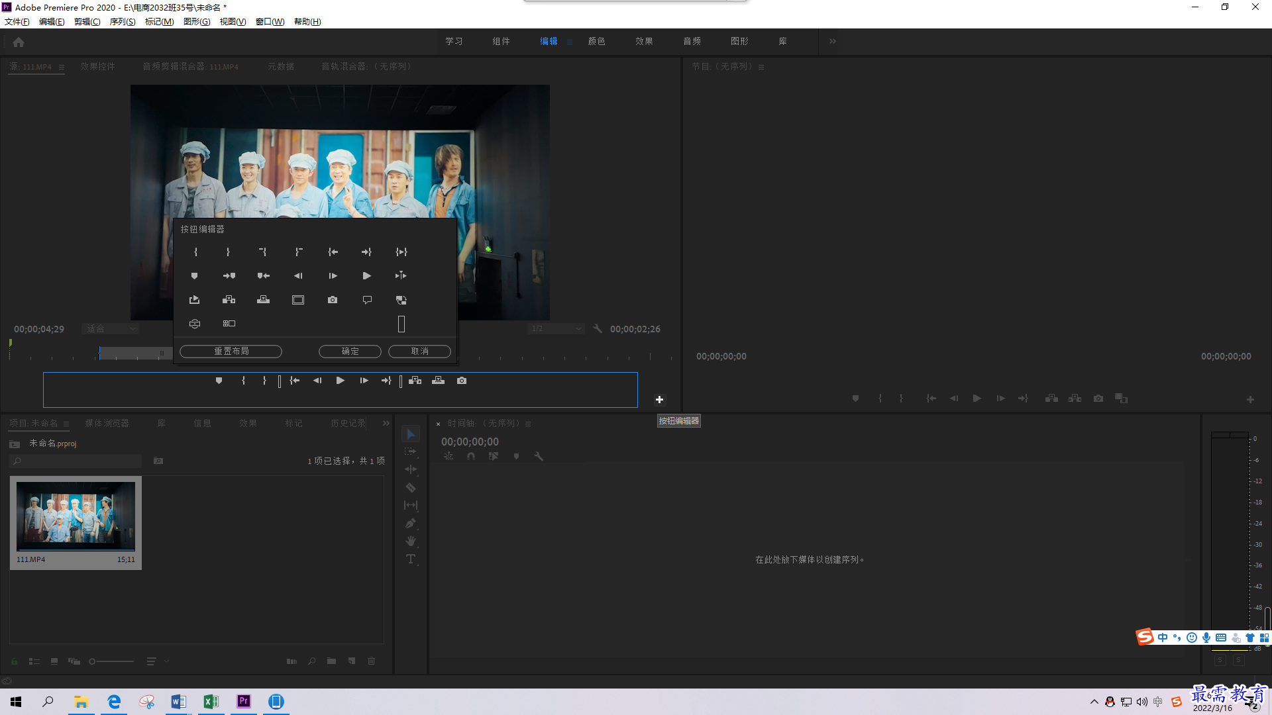Open source monitor zoom level dropdown
The width and height of the screenshot is (1272, 715).
110,329
